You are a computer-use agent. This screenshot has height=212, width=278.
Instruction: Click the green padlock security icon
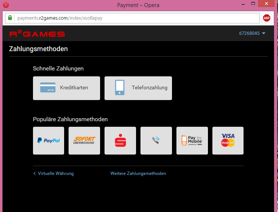pyautogui.click(x=10, y=18)
